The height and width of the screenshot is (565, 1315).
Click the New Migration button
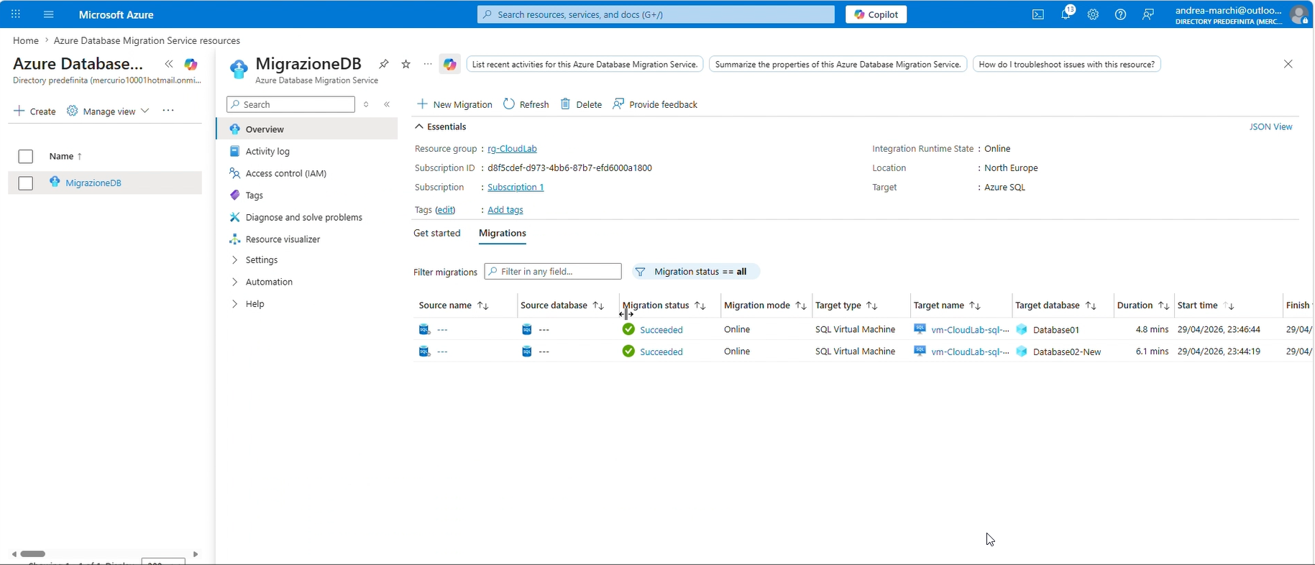click(455, 104)
